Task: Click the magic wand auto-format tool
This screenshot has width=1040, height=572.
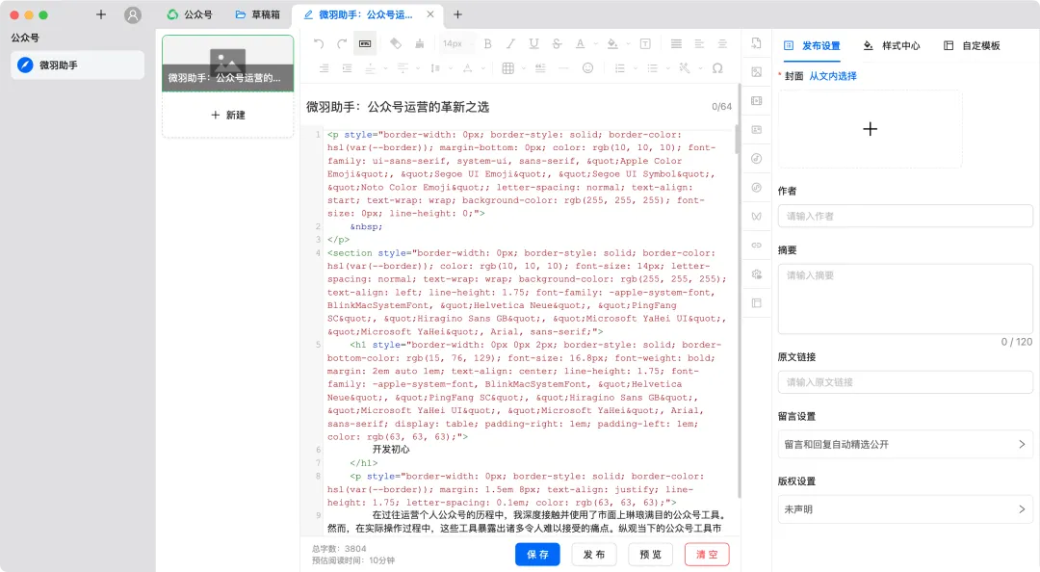Action: (685, 68)
